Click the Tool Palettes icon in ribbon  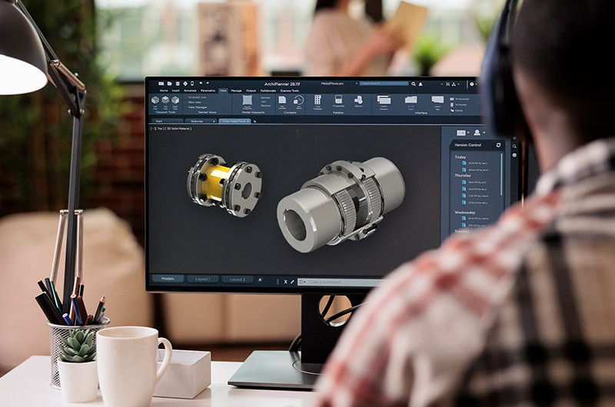[317, 101]
